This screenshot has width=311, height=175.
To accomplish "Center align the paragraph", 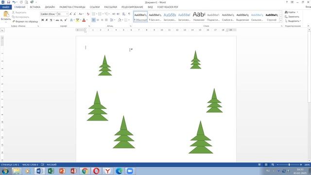I will tap(98, 20).
